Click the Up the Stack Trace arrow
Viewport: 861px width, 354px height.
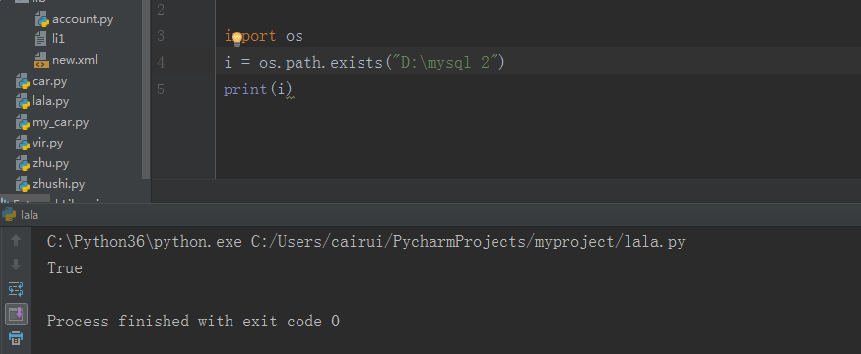tap(16, 240)
